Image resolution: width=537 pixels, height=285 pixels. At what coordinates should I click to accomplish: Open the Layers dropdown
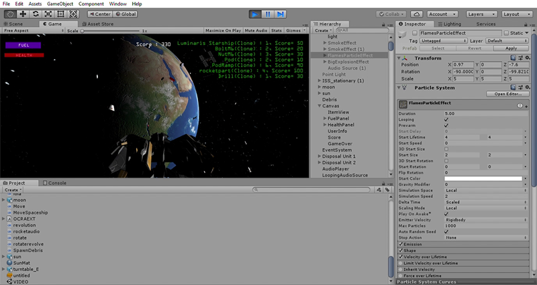pyautogui.click(x=481, y=13)
